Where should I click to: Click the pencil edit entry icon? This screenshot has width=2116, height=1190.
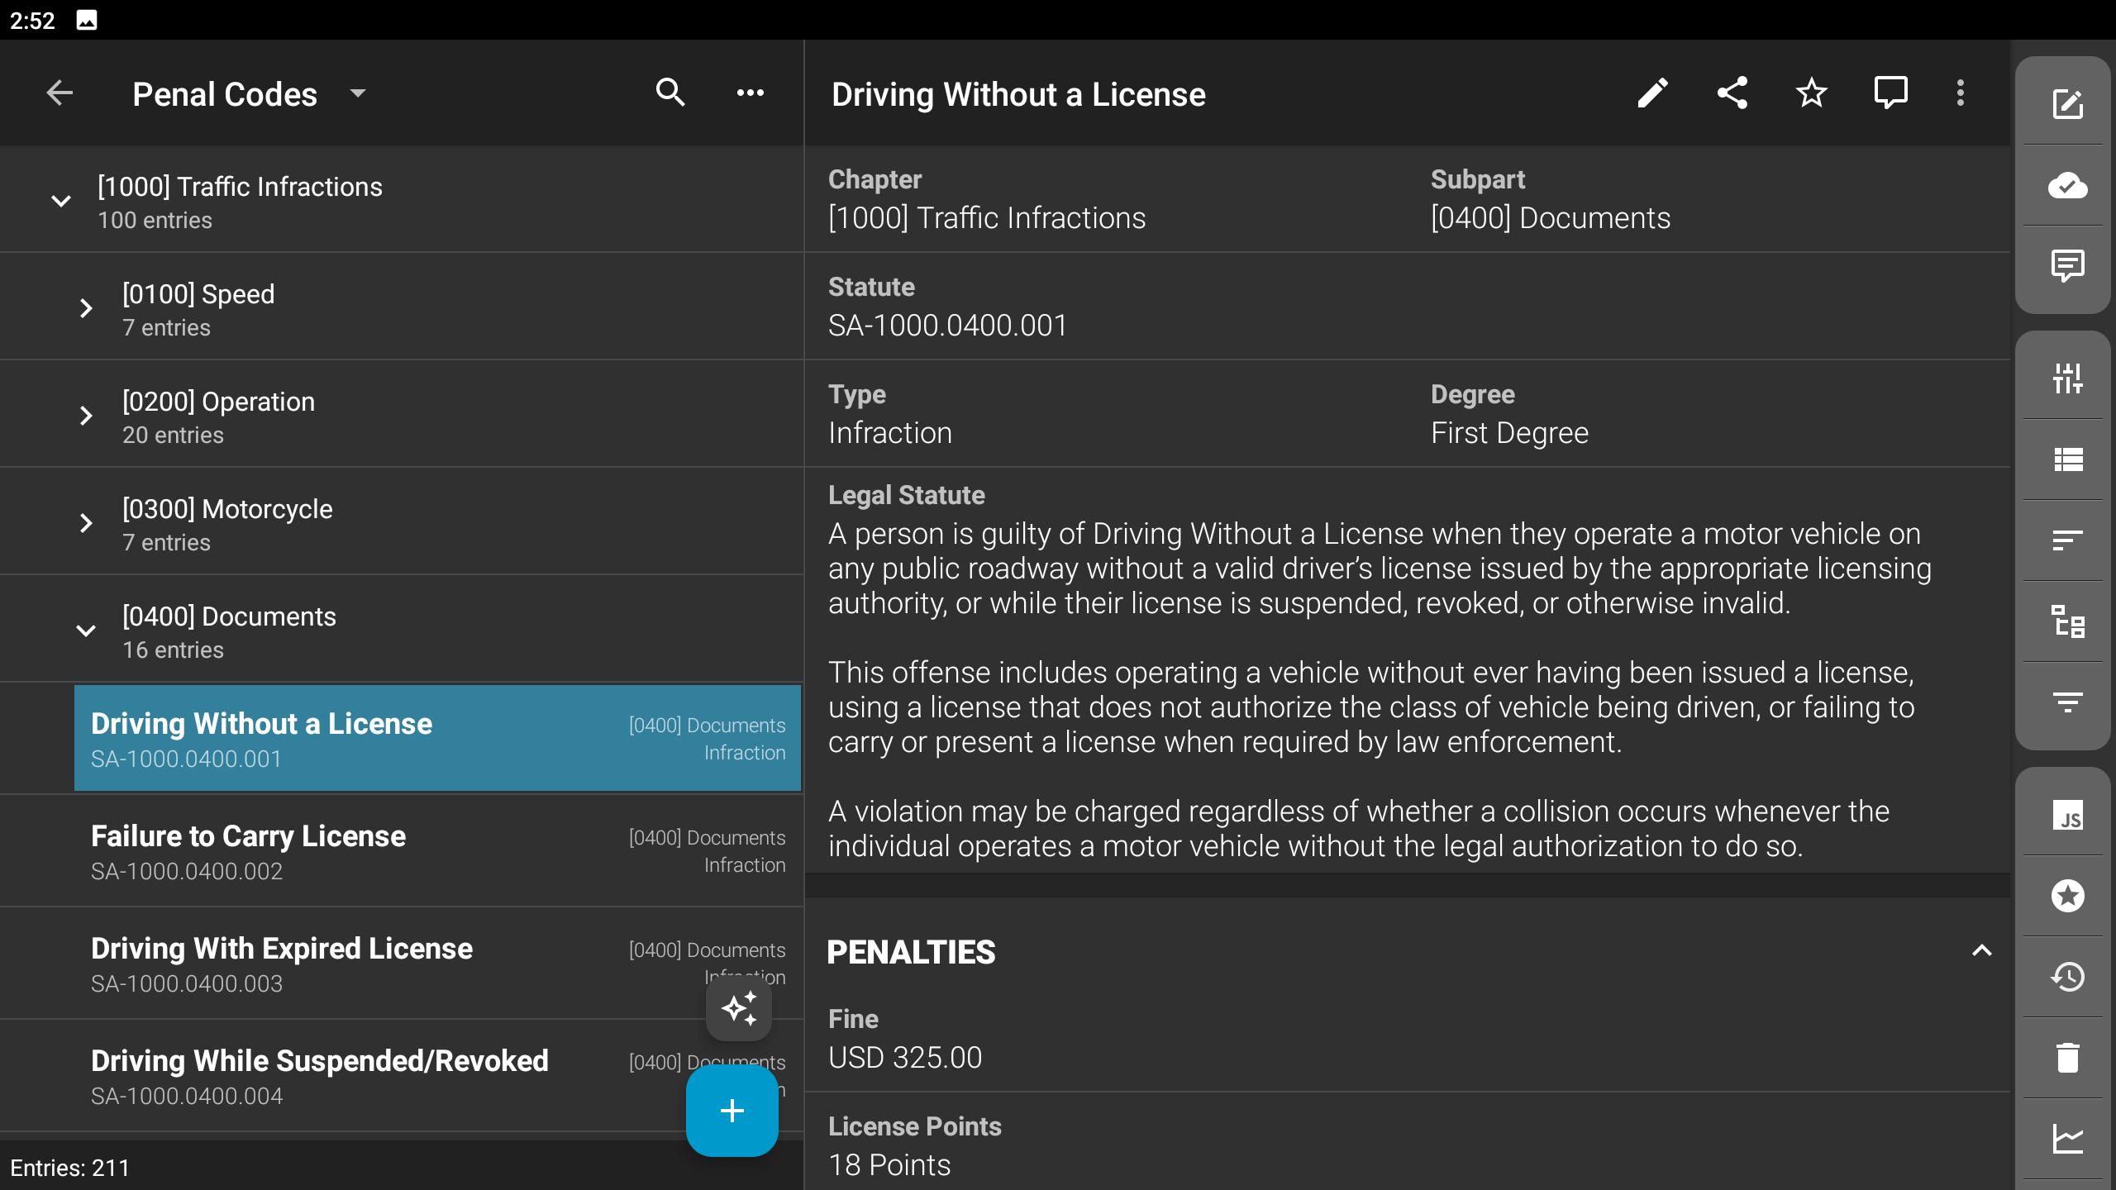coord(1652,93)
